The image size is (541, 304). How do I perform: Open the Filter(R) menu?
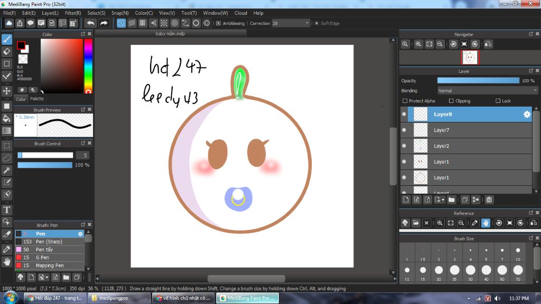[x=73, y=13]
